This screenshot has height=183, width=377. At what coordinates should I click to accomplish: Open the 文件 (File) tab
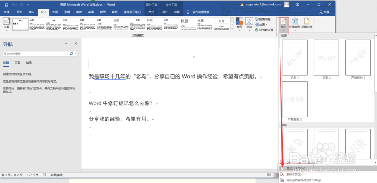(6, 12)
